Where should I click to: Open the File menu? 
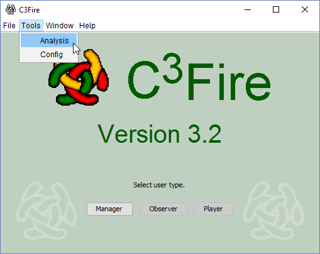(x=9, y=26)
